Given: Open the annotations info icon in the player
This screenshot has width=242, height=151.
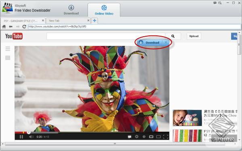Looking at the screenshot, I should pyautogui.click(x=144, y=137).
